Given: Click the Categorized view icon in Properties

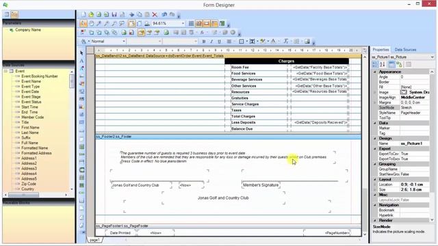Looking at the screenshot, I should pyautogui.click(x=375, y=64).
